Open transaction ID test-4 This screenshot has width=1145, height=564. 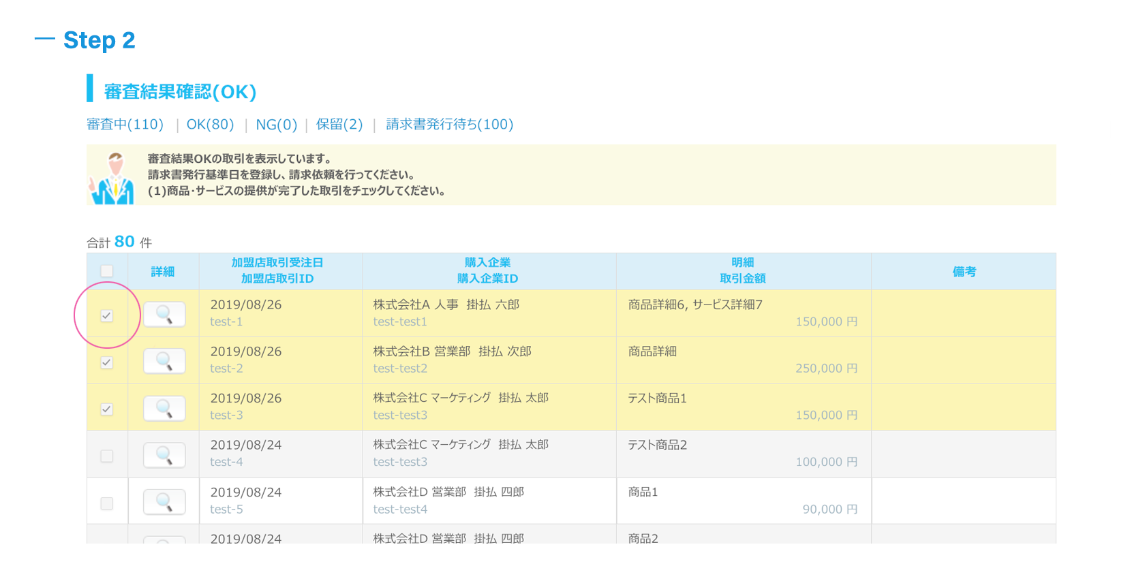tap(226, 463)
